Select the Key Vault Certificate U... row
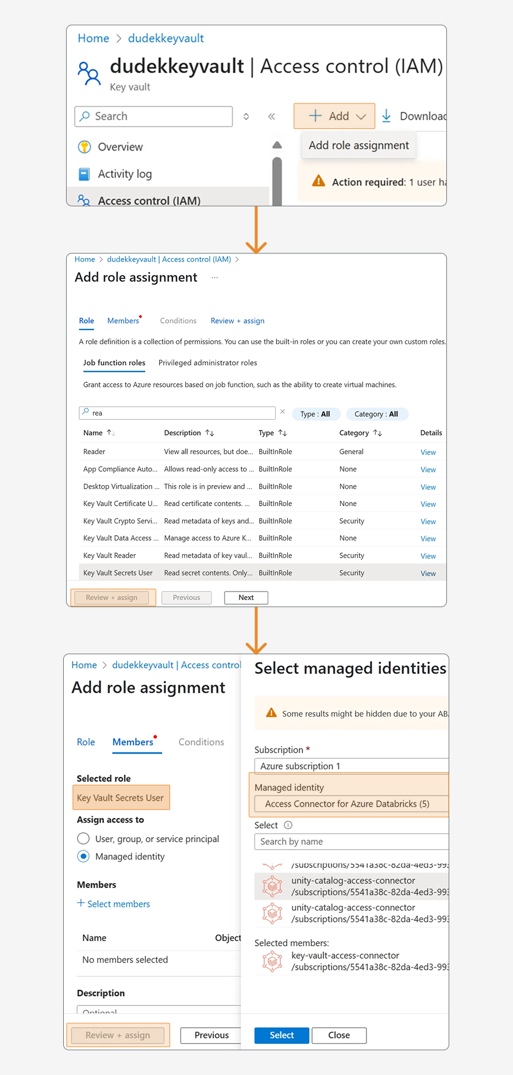 click(x=262, y=504)
